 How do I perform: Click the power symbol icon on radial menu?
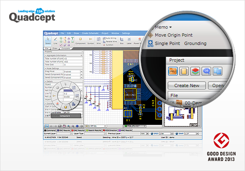click(57, 104)
